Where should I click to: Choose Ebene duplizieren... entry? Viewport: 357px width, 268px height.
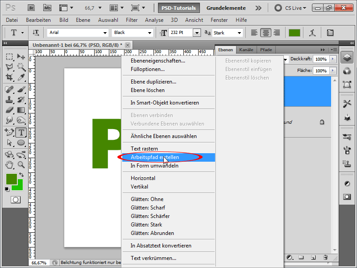point(169,82)
